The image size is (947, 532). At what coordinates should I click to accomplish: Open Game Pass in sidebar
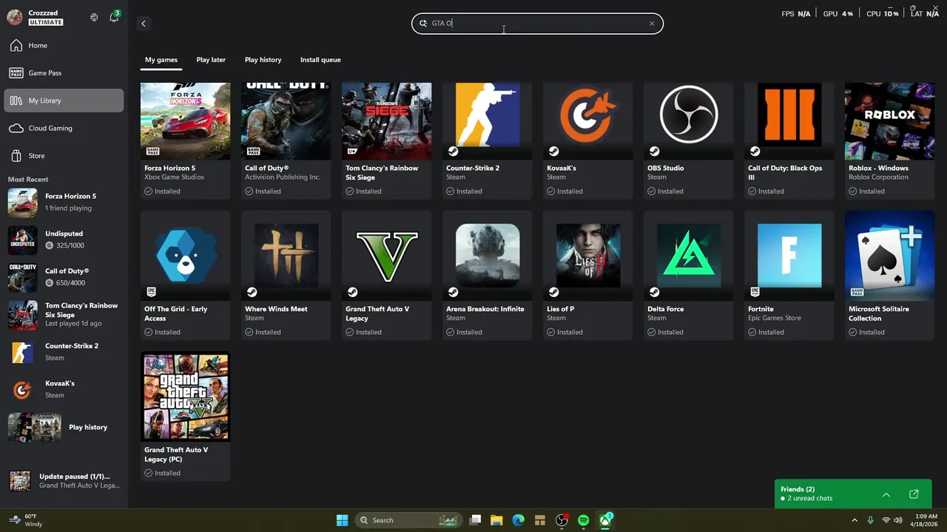tap(64, 73)
